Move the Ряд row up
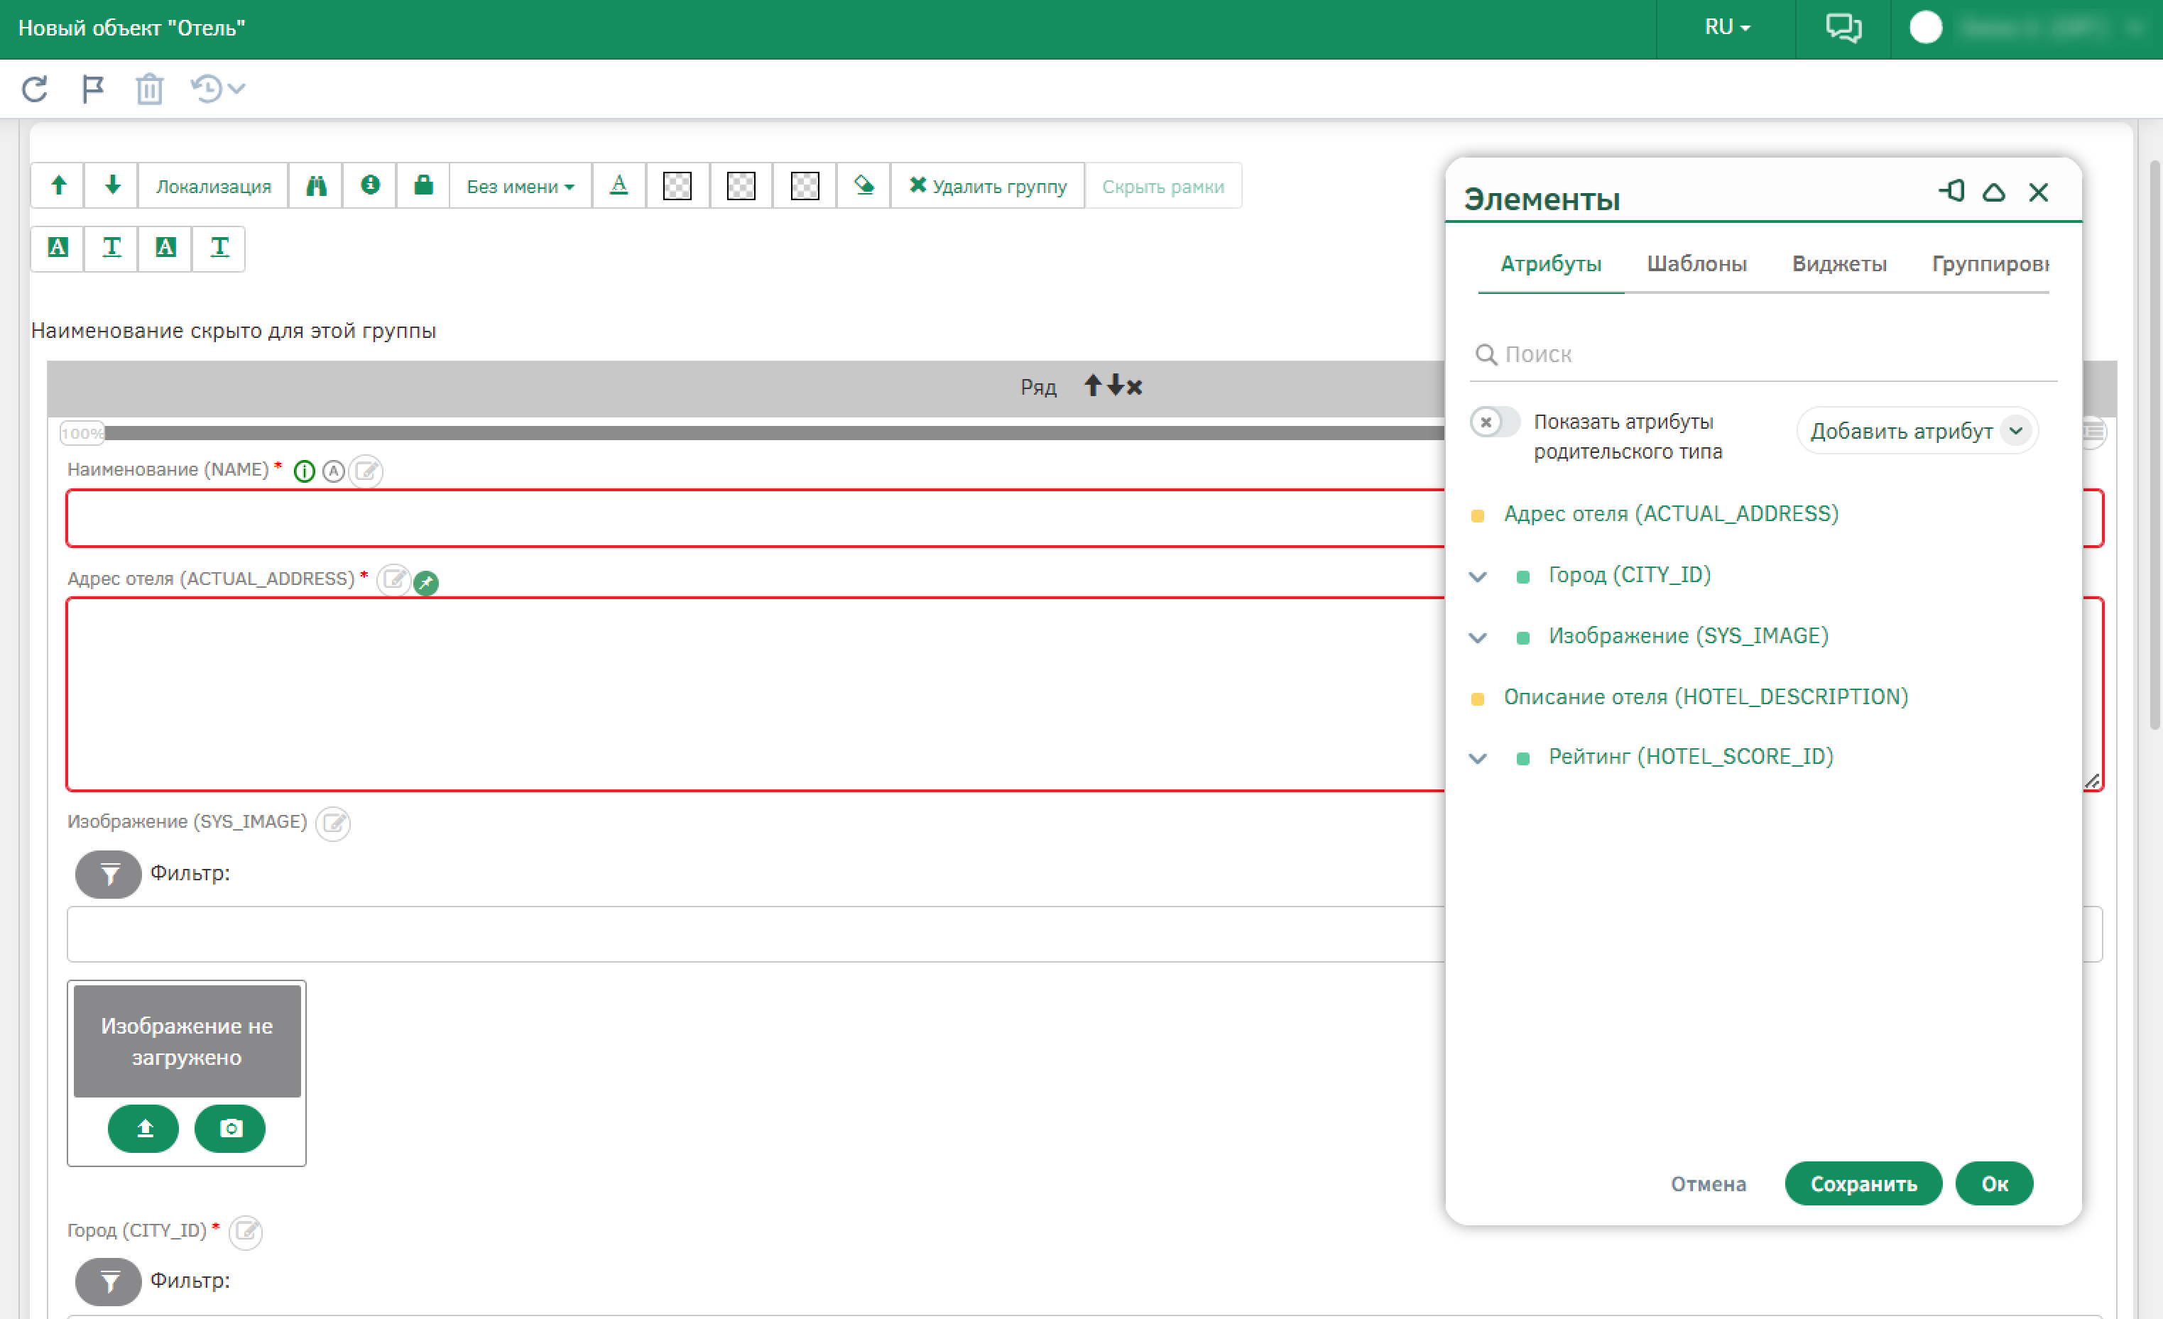This screenshot has width=2163, height=1319. [1092, 385]
